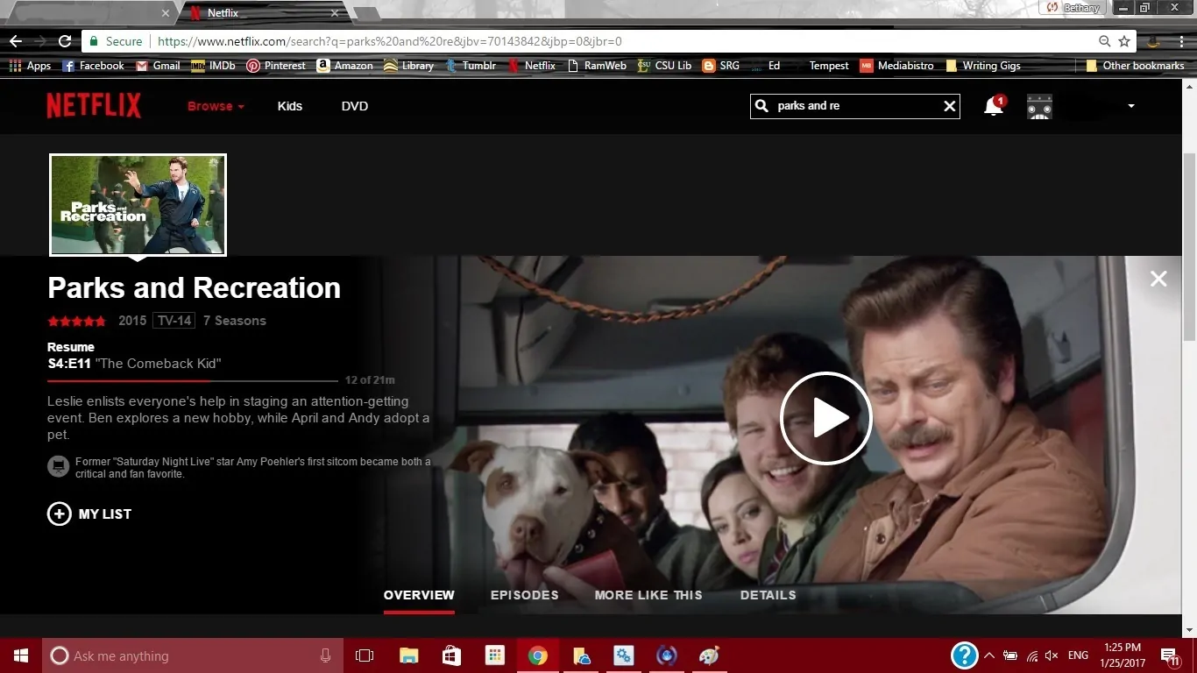Click the Cortana 'Ask me anything' box
This screenshot has height=673, width=1197.
193,655
